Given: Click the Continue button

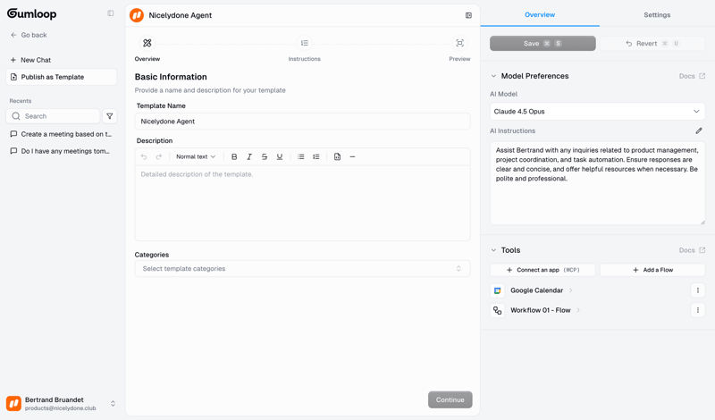Looking at the screenshot, I should pos(450,400).
